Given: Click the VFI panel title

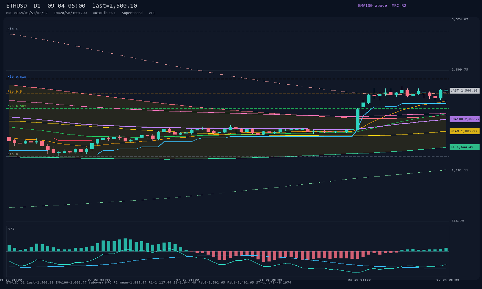Looking at the screenshot, I should 11,229.
